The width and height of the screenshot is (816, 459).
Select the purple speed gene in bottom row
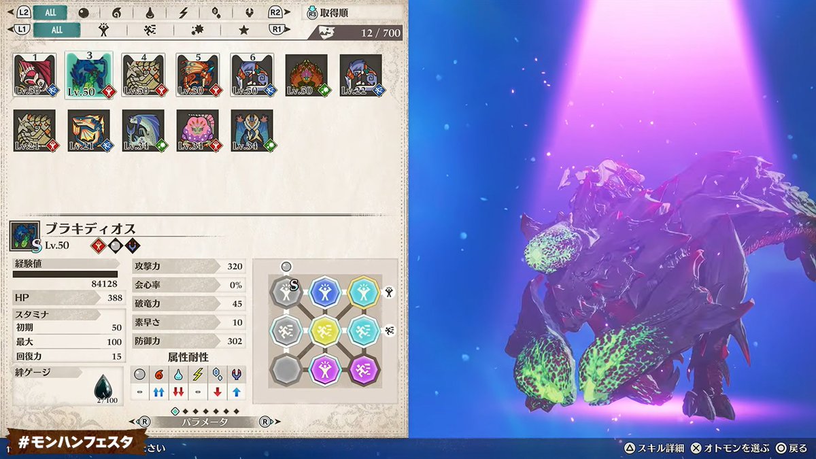pos(363,370)
